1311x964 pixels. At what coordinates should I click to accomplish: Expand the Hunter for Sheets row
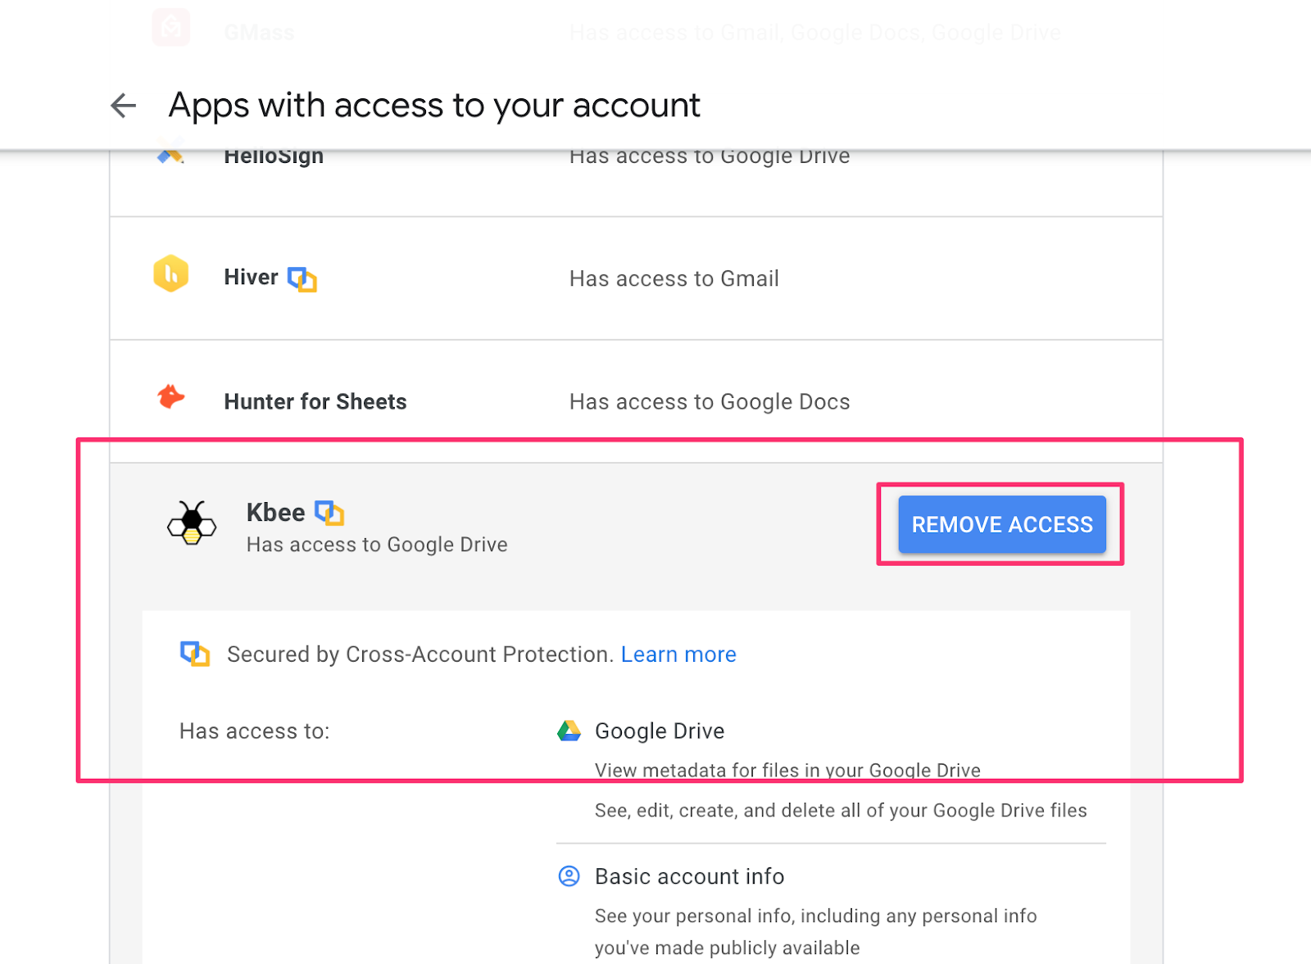pos(636,401)
